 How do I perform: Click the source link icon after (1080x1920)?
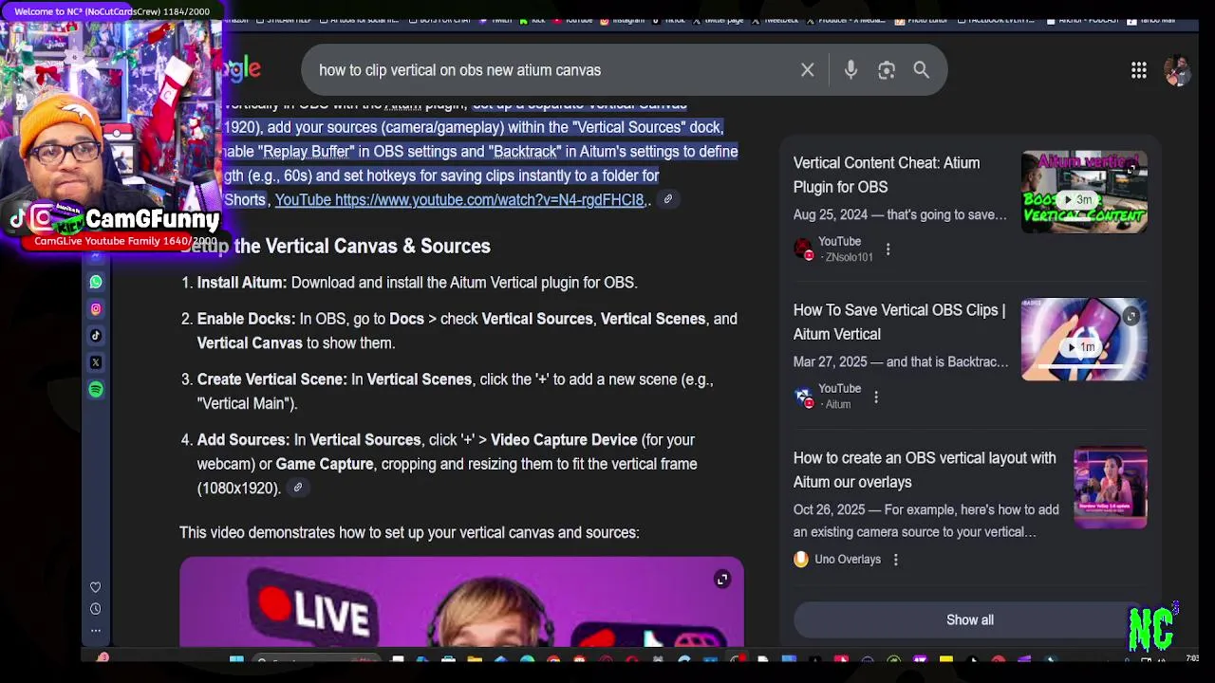click(298, 488)
